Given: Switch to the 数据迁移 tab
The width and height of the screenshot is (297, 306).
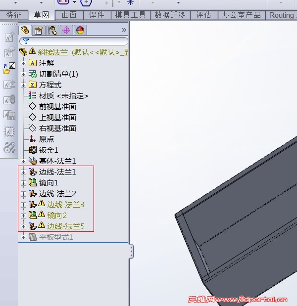Looking at the screenshot, I should point(170,15).
